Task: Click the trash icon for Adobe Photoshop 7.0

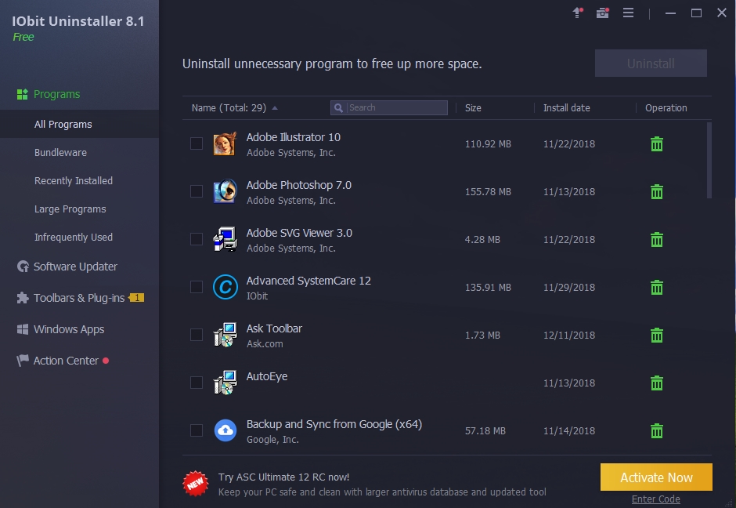Action: point(657,192)
